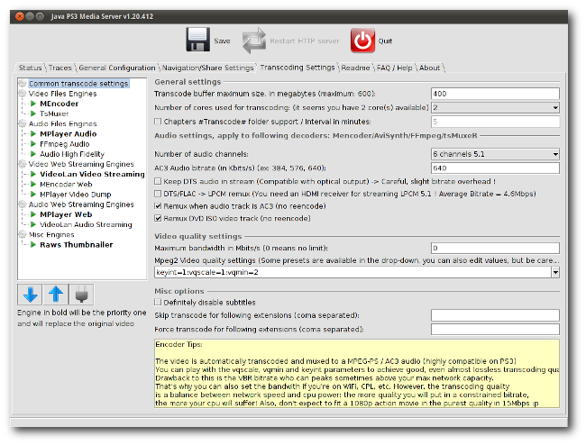Click the maximum bandwidth Mbits/s field
The image size is (586, 445).
point(495,248)
